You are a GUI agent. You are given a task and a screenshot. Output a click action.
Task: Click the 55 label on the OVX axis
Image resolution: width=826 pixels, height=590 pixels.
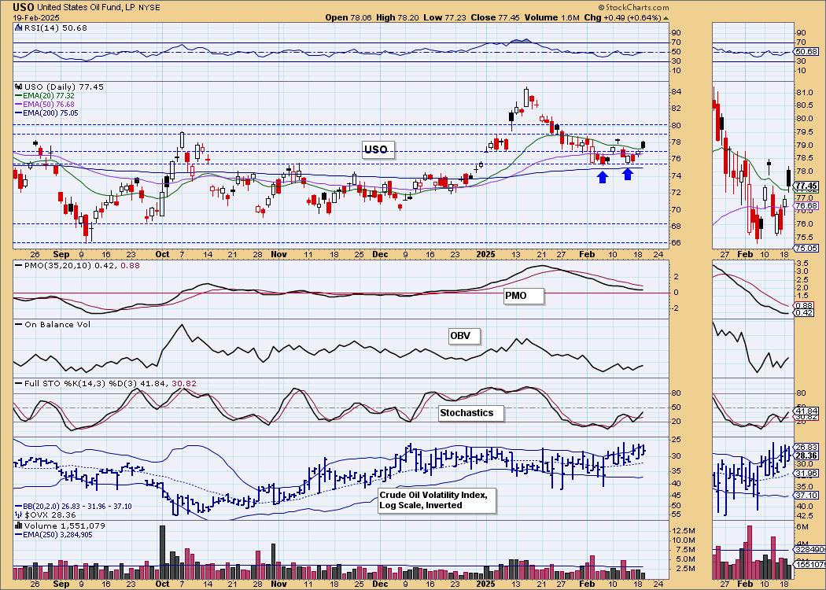pos(677,513)
